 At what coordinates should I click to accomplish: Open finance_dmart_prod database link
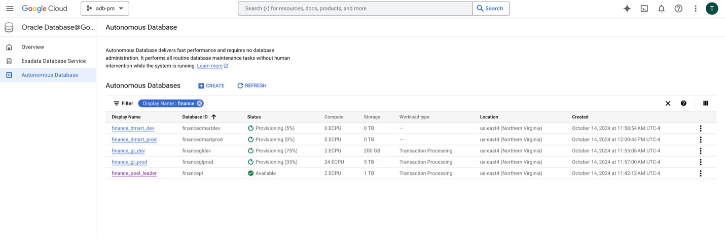point(134,139)
